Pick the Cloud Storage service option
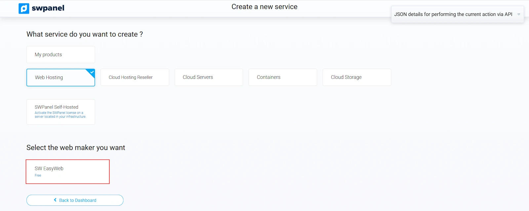 coord(357,77)
